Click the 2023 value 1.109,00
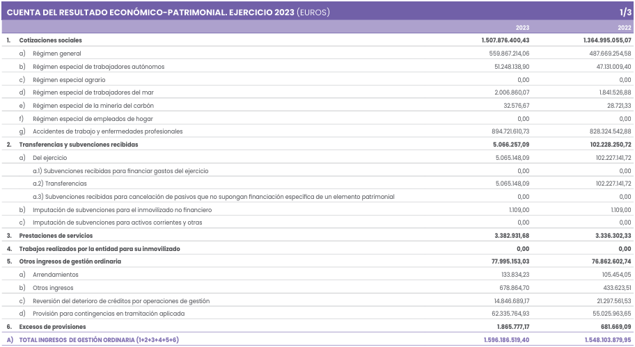This screenshot has width=635, height=347. pos(519,210)
